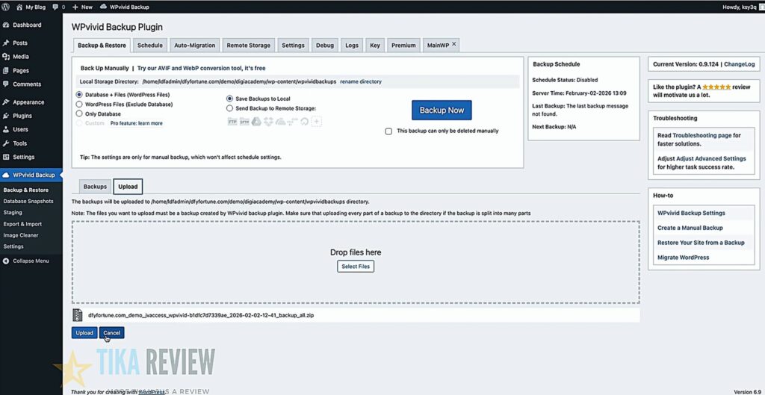This screenshot has width=765, height=395.
Task: Click Select Files in the drop area
Action: (356, 267)
